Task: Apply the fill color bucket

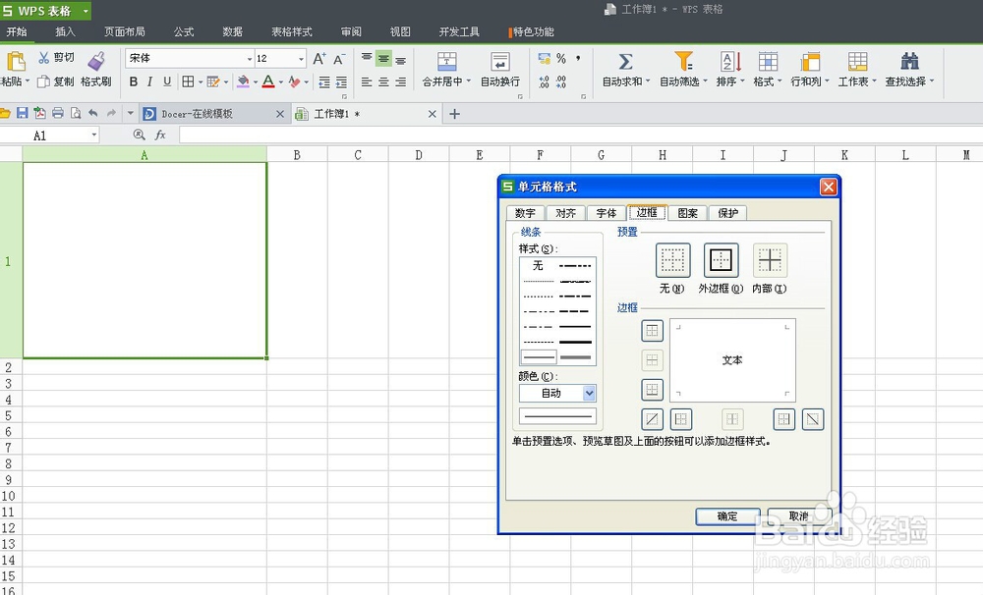Action: 243,81
